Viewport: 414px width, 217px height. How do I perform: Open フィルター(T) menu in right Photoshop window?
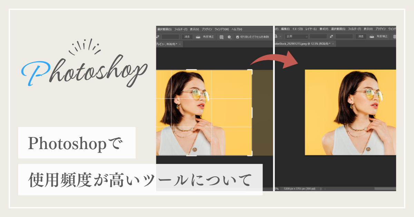[355, 29]
